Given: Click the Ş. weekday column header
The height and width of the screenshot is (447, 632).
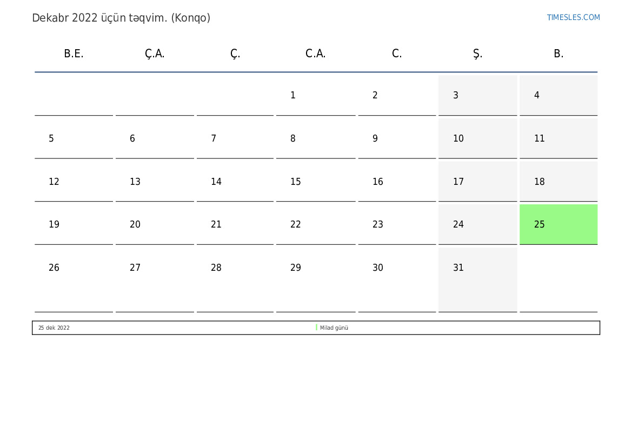Looking at the screenshot, I should coord(477,54).
